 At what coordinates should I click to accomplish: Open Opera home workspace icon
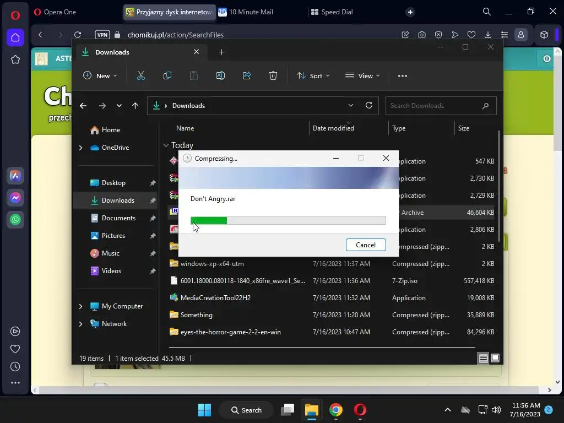[x=15, y=37]
